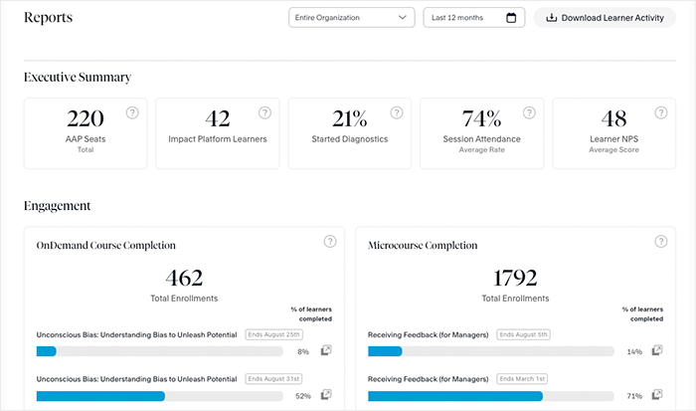Expand the Entire Organization dropdown

click(352, 18)
